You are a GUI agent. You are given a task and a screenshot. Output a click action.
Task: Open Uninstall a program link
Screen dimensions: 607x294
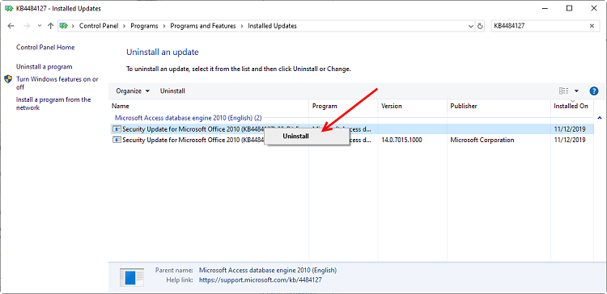[45, 67]
